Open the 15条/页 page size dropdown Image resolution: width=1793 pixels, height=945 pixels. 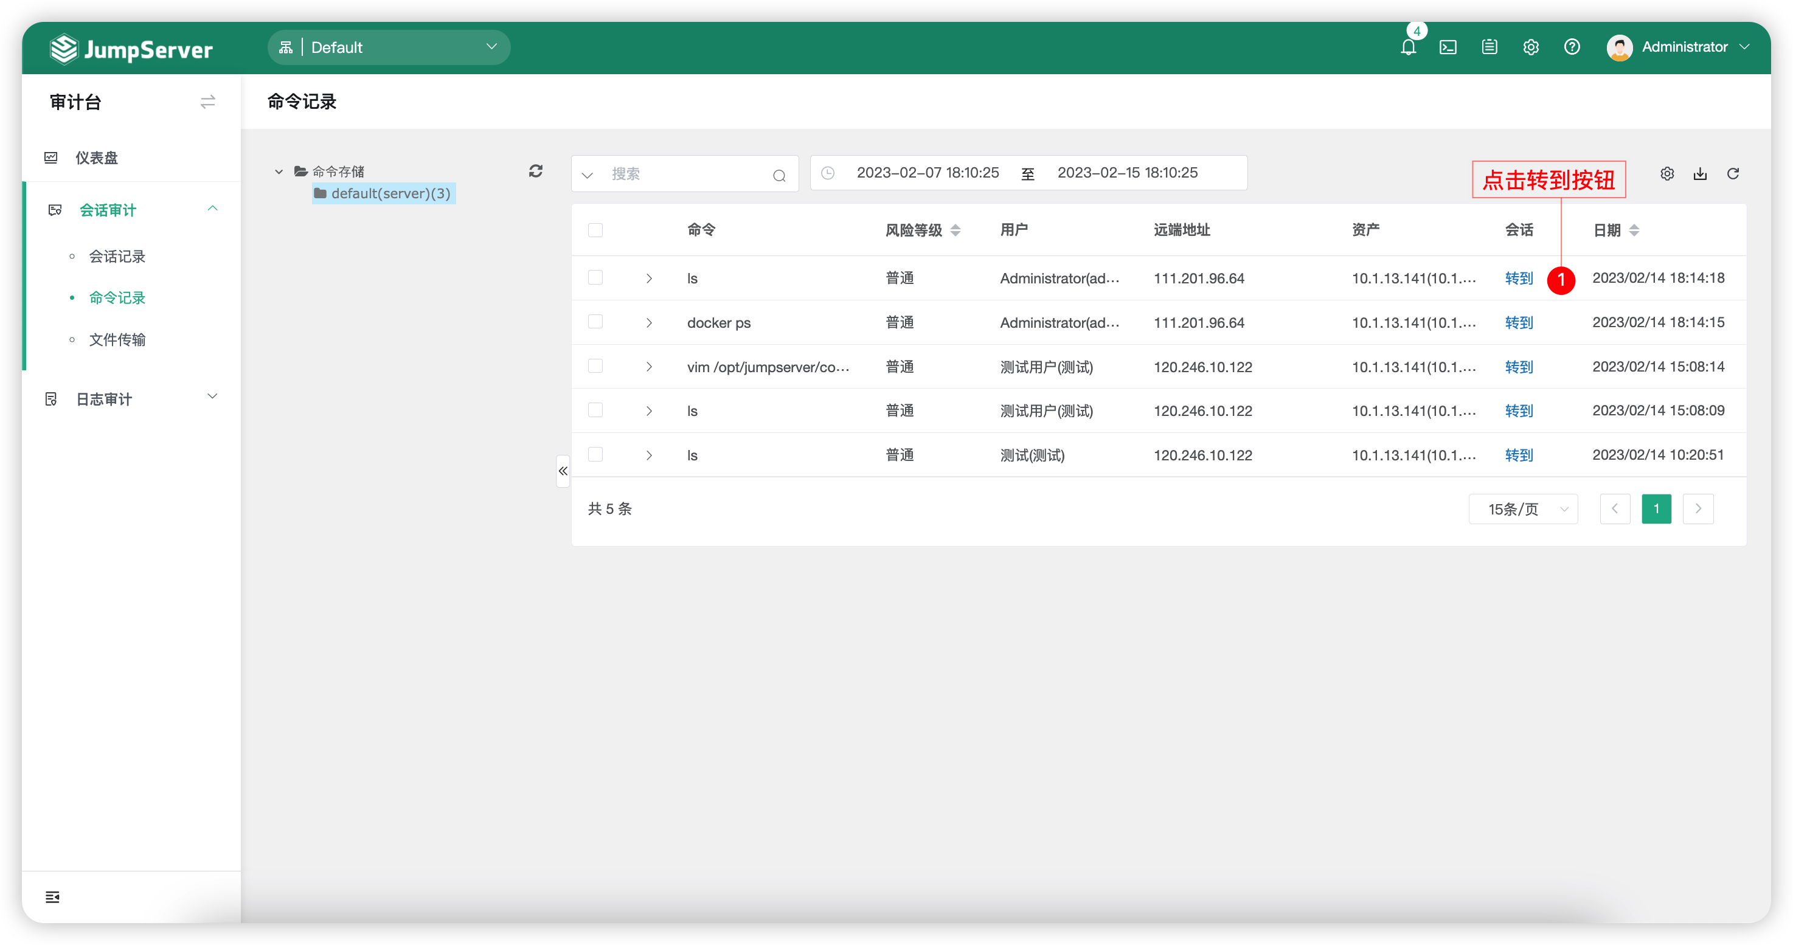coord(1522,509)
